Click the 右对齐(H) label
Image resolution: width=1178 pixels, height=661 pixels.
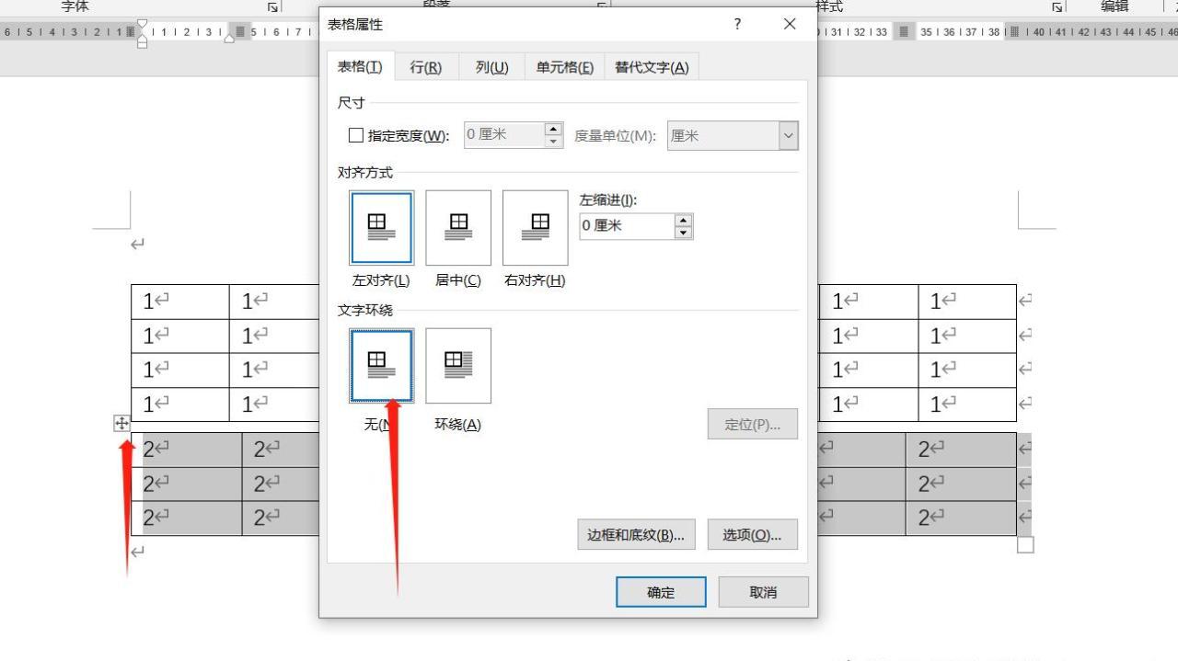[535, 280]
